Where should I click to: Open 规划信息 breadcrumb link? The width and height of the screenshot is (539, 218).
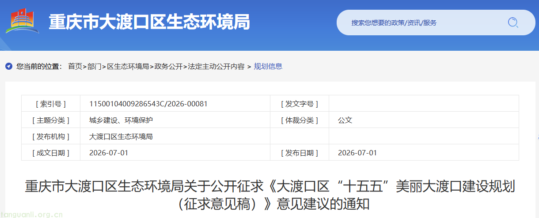click(x=268, y=67)
